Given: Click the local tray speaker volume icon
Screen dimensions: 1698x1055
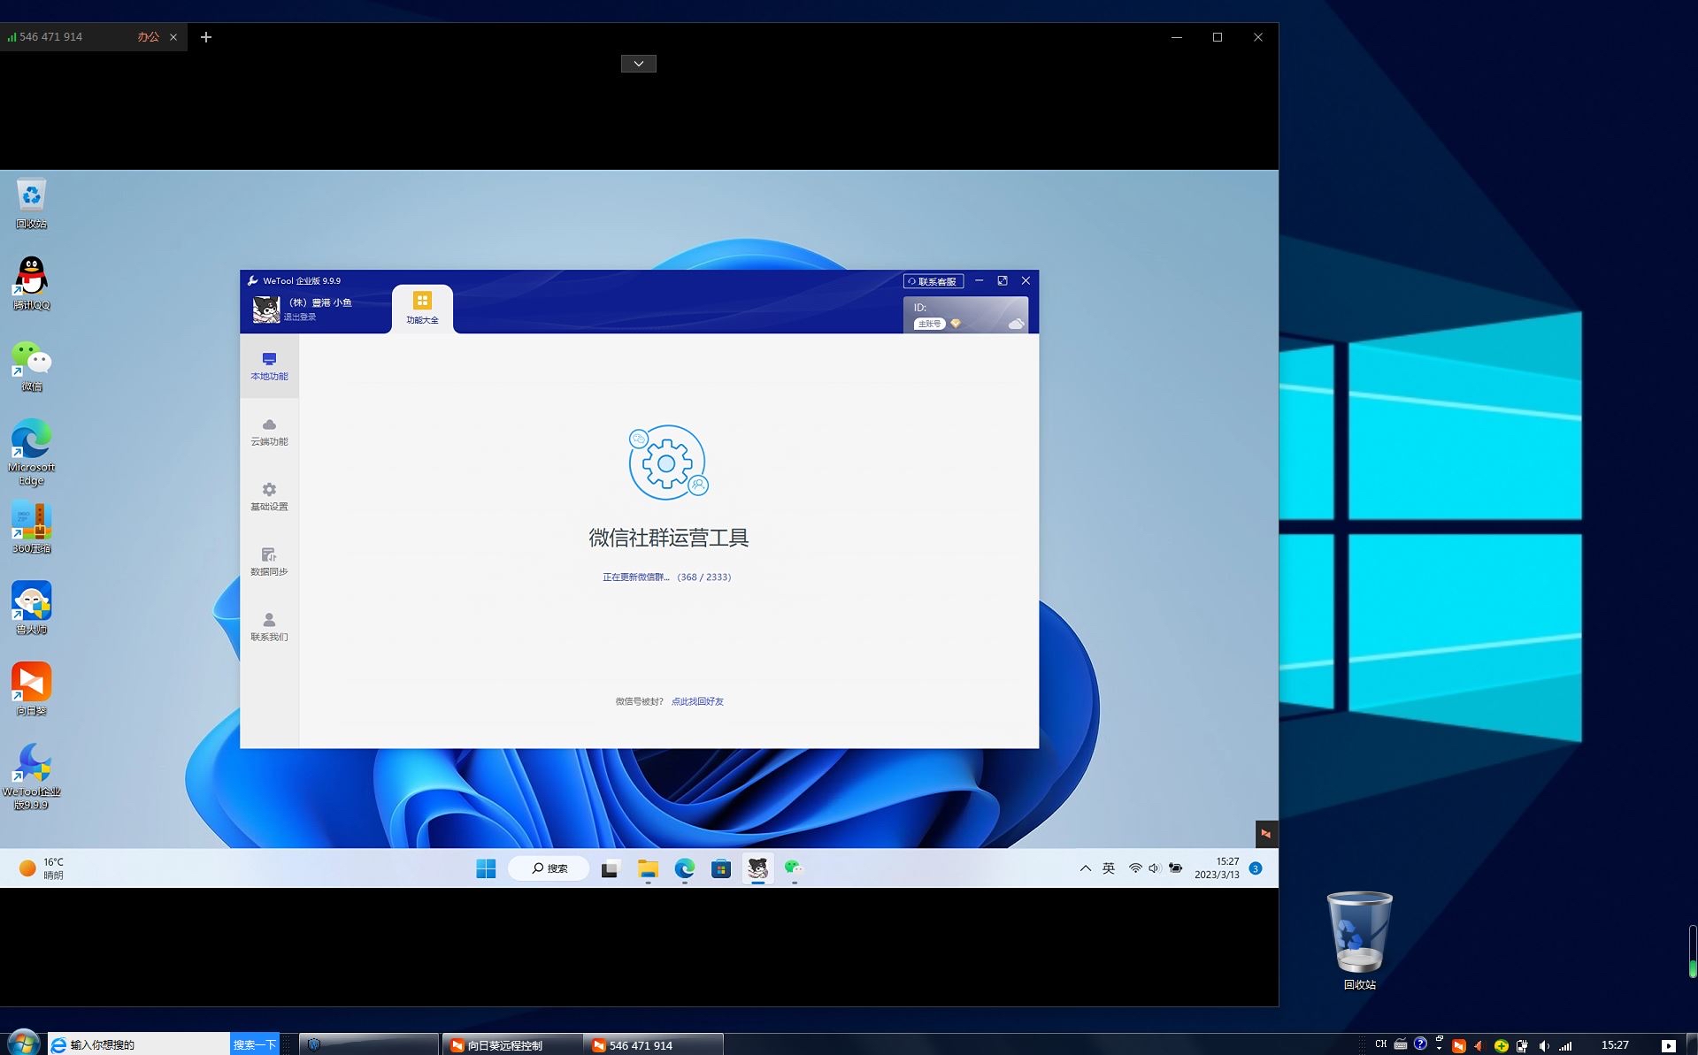Looking at the screenshot, I should [1544, 1045].
